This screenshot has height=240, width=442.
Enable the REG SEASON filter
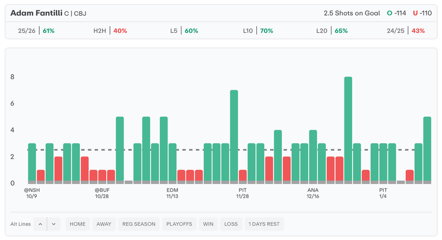click(139, 224)
